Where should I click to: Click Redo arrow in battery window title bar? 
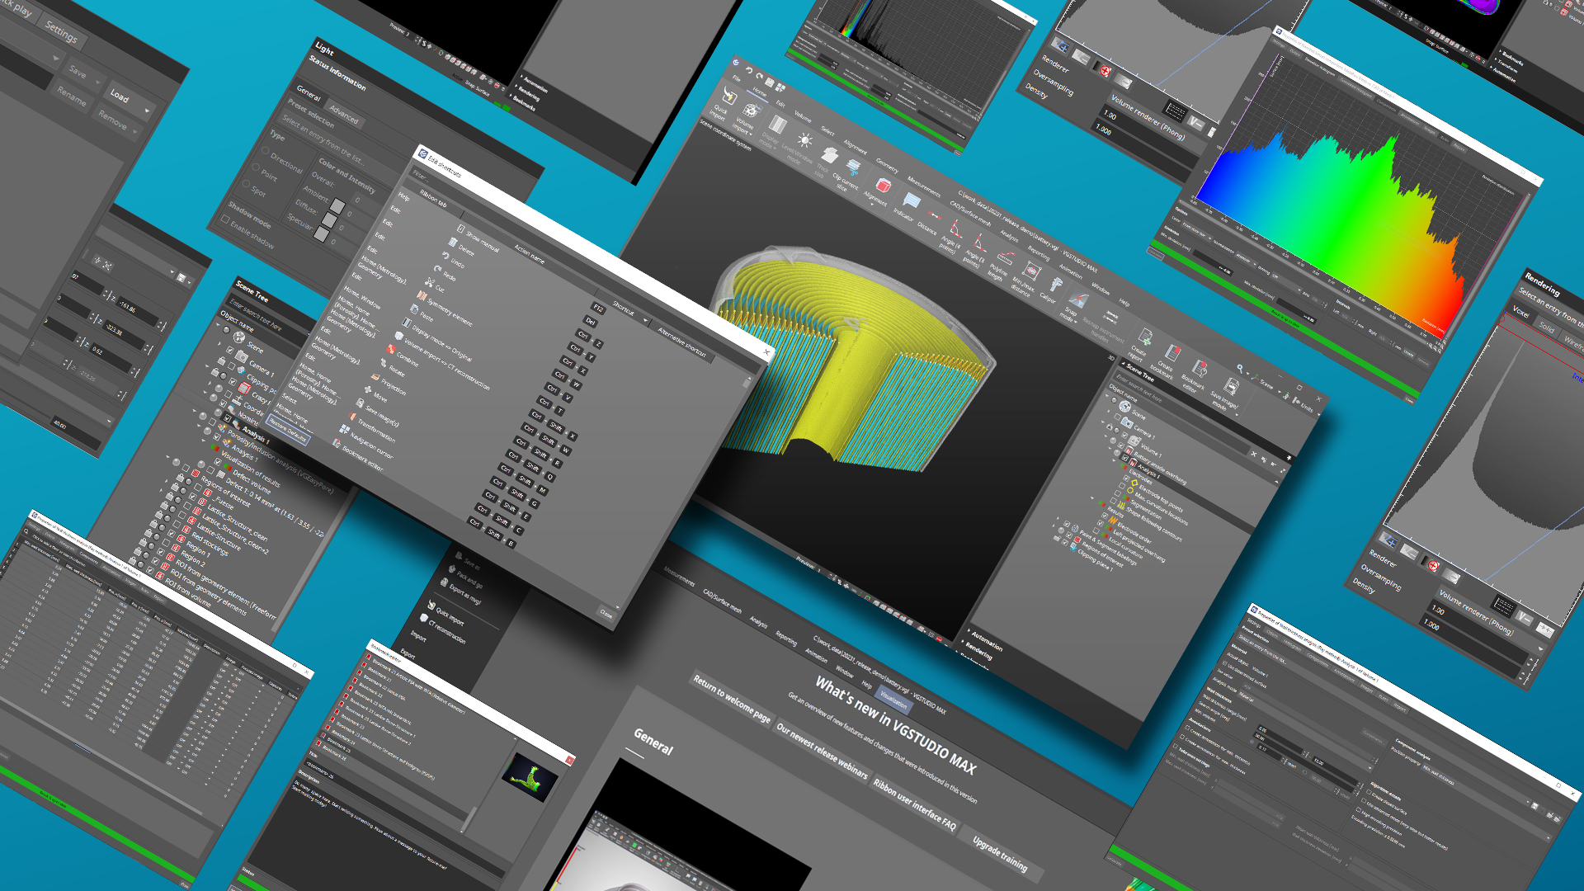[759, 77]
